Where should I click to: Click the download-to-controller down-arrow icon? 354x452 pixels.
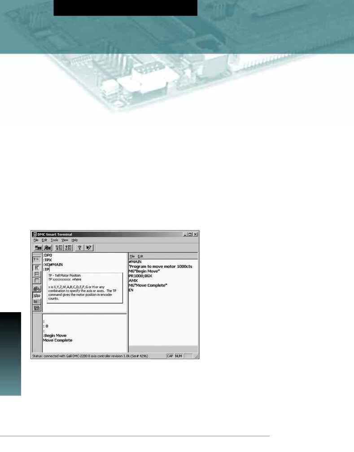pyautogui.click(x=59, y=248)
